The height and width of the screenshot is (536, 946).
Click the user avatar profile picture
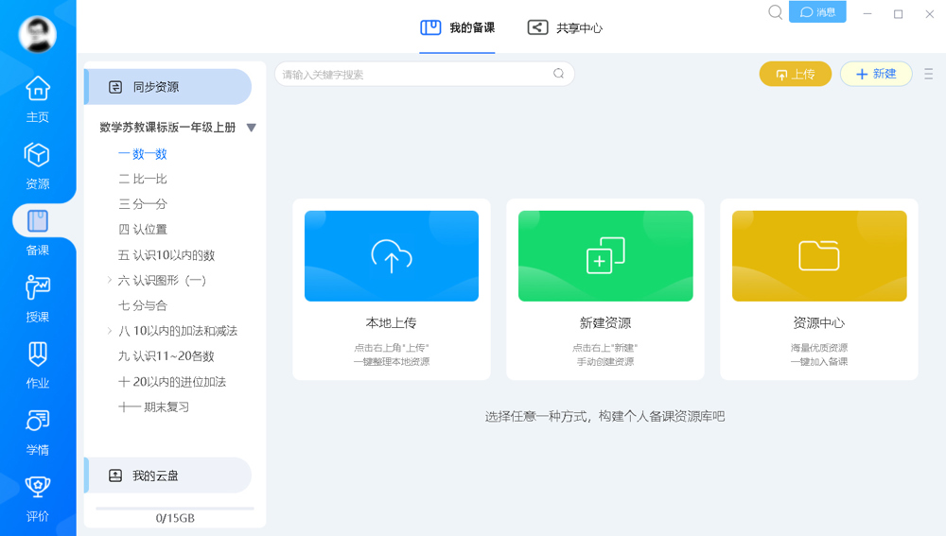38,35
